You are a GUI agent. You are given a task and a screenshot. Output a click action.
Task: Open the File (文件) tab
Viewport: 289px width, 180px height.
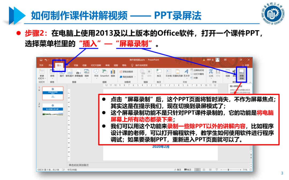tap(41, 65)
